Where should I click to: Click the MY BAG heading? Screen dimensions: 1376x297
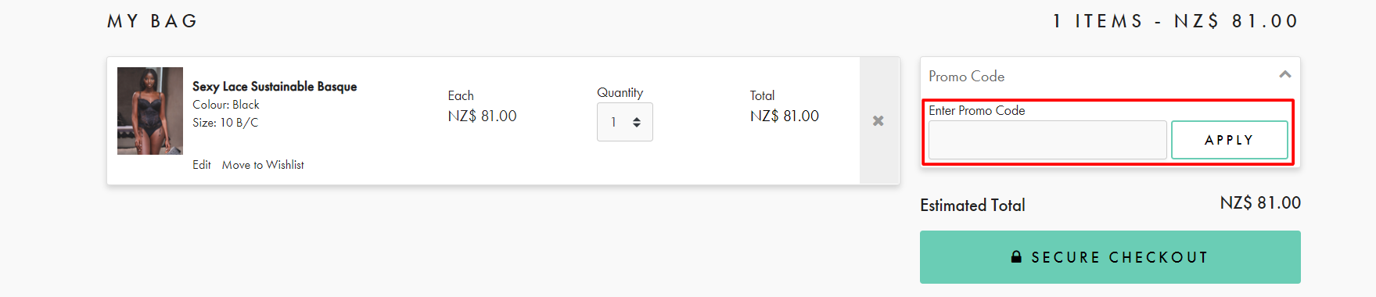tap(153, 21)
